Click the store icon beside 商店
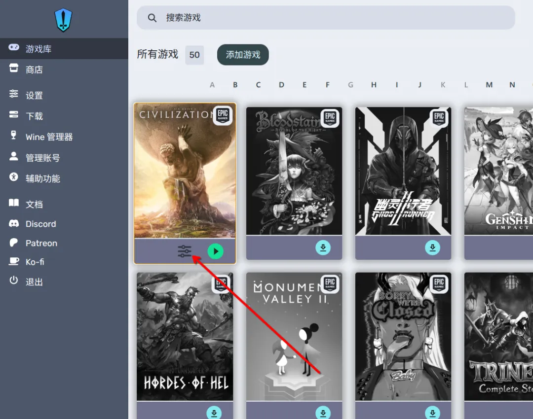Viewport: 533px width, 419px height. (x=14, y=68)
